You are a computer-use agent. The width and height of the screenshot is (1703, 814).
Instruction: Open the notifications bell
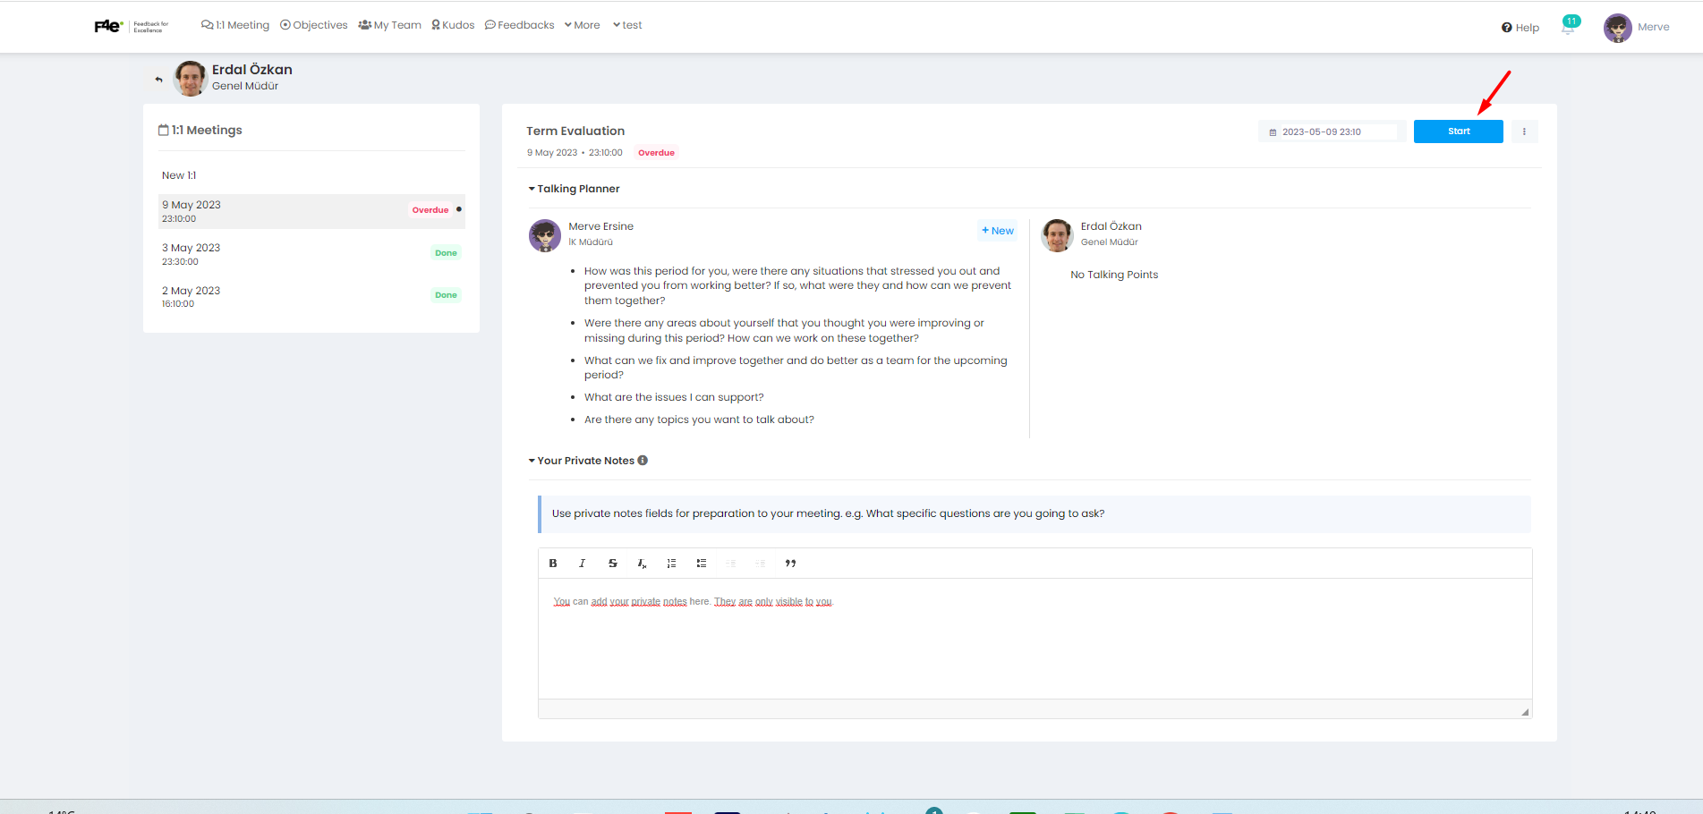click(x=1568, y=27)
